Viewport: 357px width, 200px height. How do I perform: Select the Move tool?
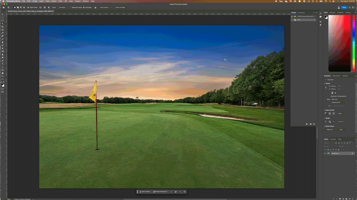pos(2,14)
